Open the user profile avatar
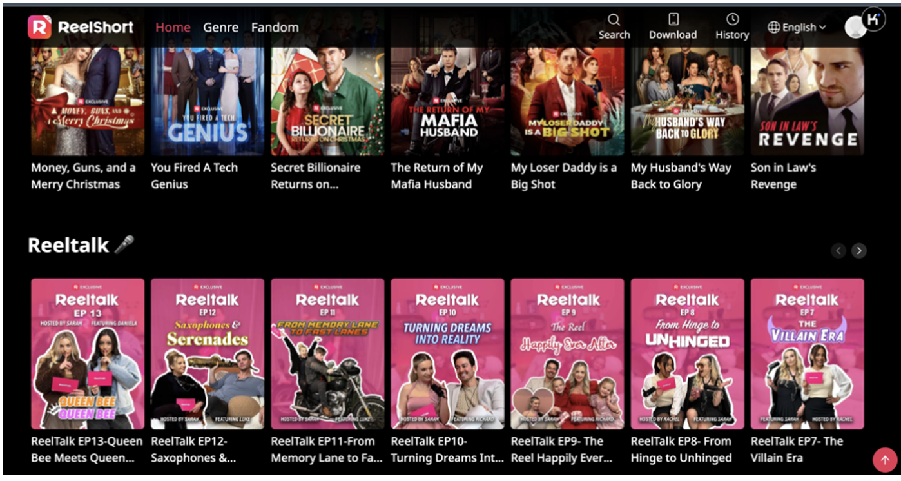The width and height of the screenshot is (901, 481). 855,27
